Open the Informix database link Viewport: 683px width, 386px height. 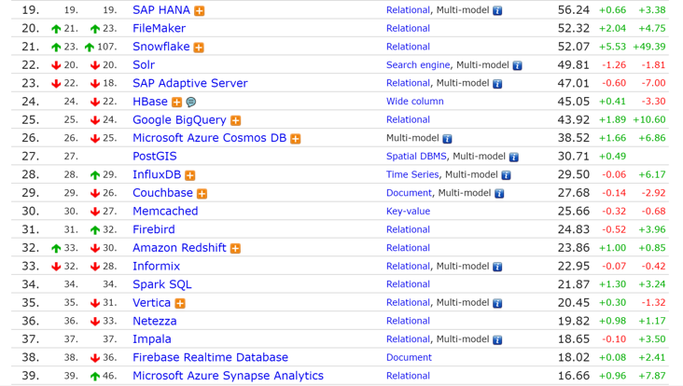157,266
